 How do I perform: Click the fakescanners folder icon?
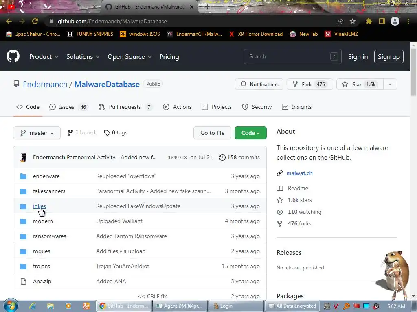point(23,191)
